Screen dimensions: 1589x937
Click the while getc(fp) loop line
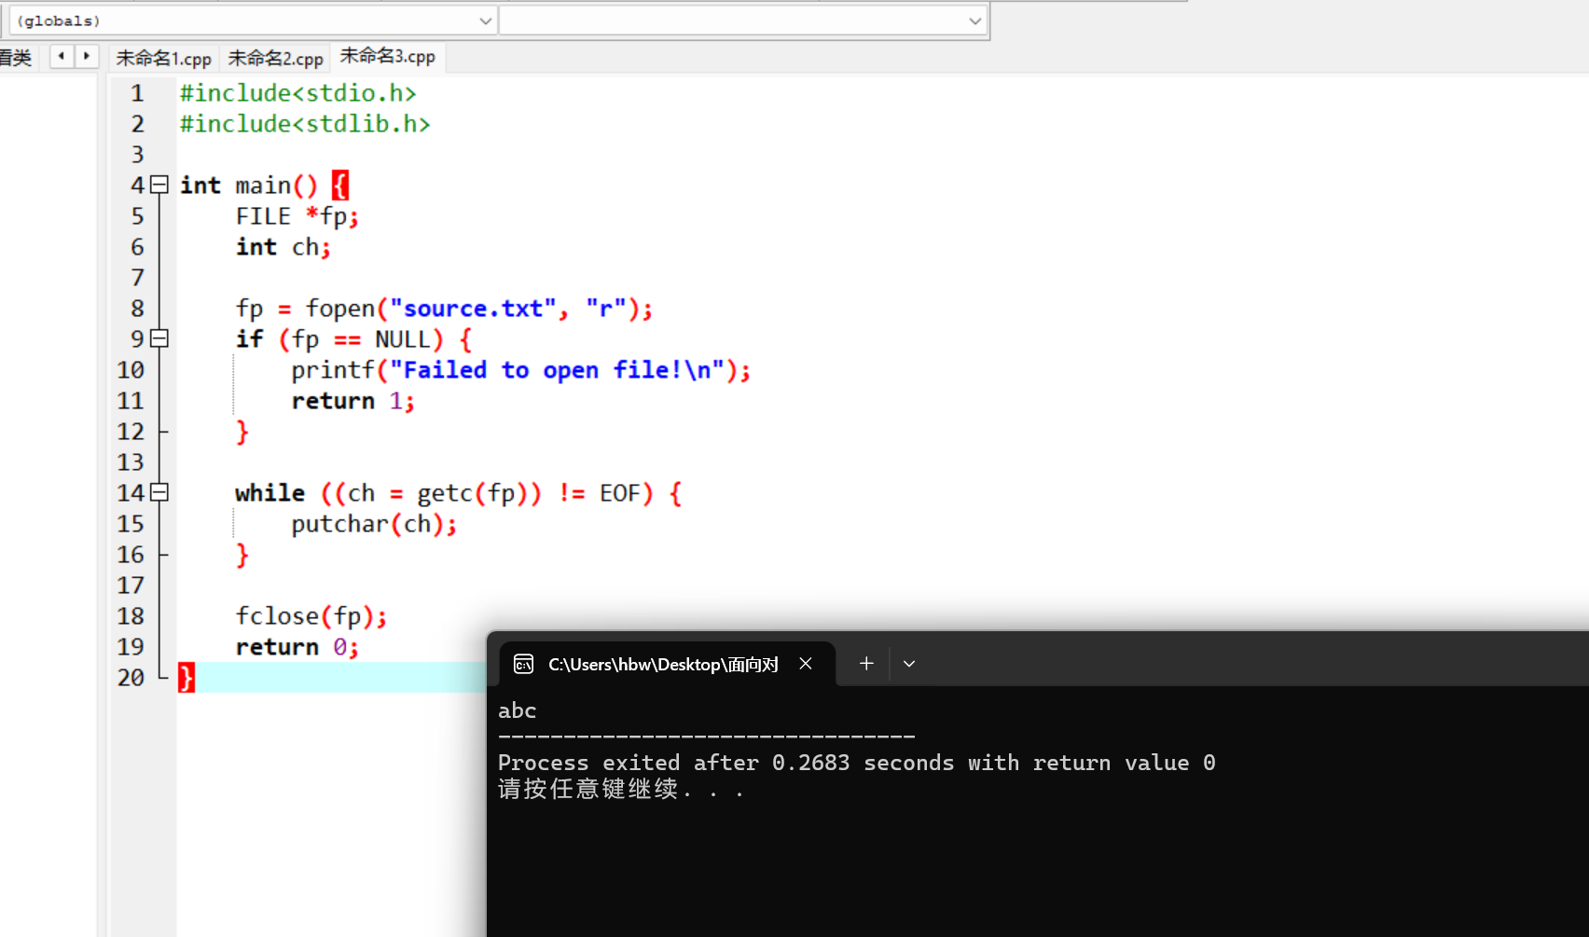click(x=459, y=493)
